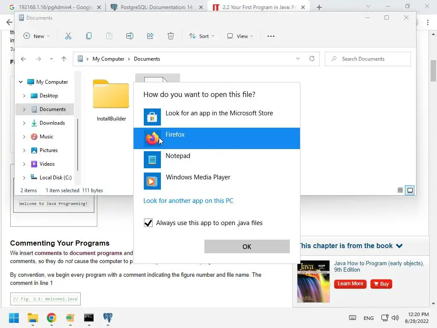Select Music in the navigation pane
The height and width of the screenshot is (328, 437).
click(x=46, y=137)
